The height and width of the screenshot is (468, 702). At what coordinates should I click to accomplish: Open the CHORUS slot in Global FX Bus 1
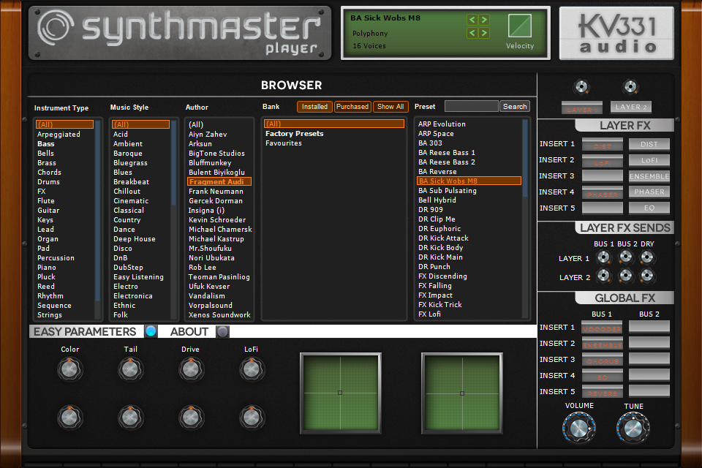coord(602,360)
